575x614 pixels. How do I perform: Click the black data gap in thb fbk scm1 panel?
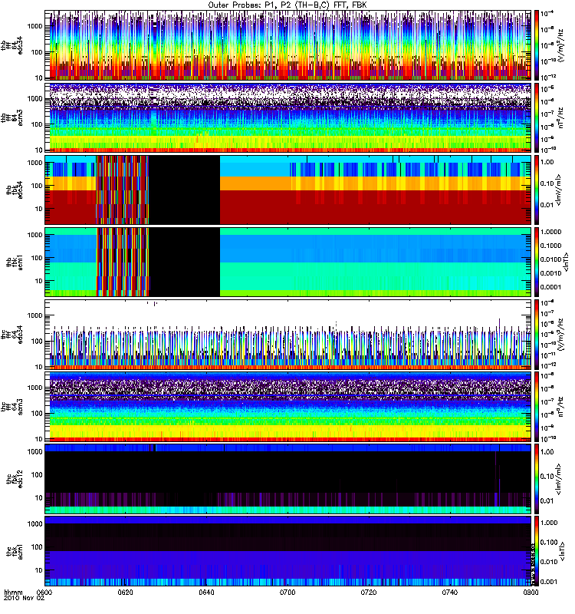[x=184, y=262]
